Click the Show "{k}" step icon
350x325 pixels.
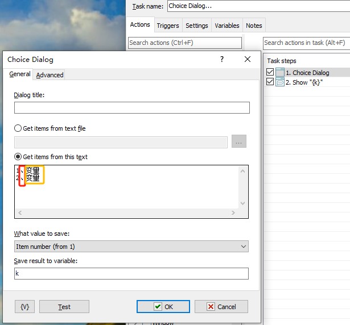(x=280, y=82)
